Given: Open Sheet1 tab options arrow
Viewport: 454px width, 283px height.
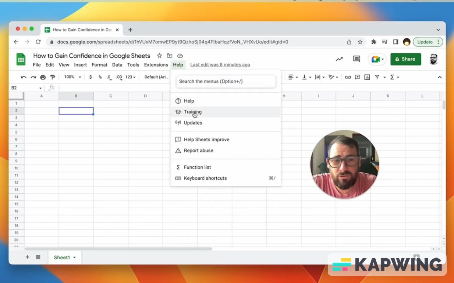Looking at the screenshot, I should pyautogui.click(x=74, y=258).
